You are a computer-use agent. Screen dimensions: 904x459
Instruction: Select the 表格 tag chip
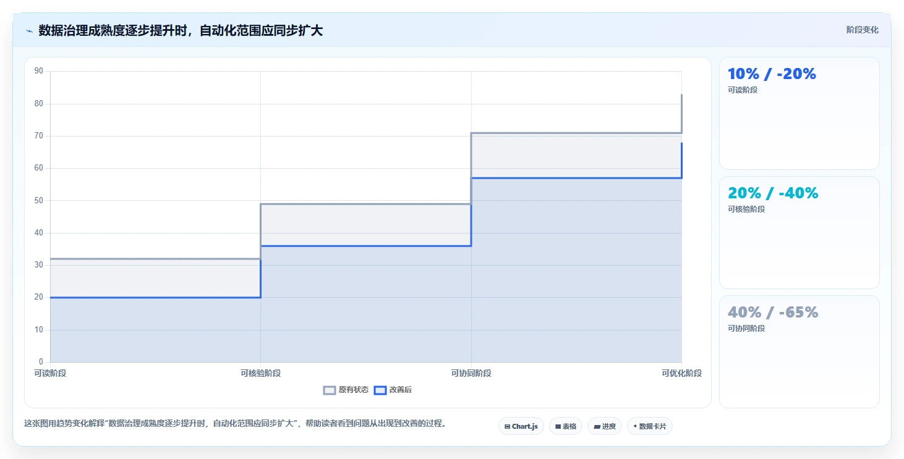566,426
